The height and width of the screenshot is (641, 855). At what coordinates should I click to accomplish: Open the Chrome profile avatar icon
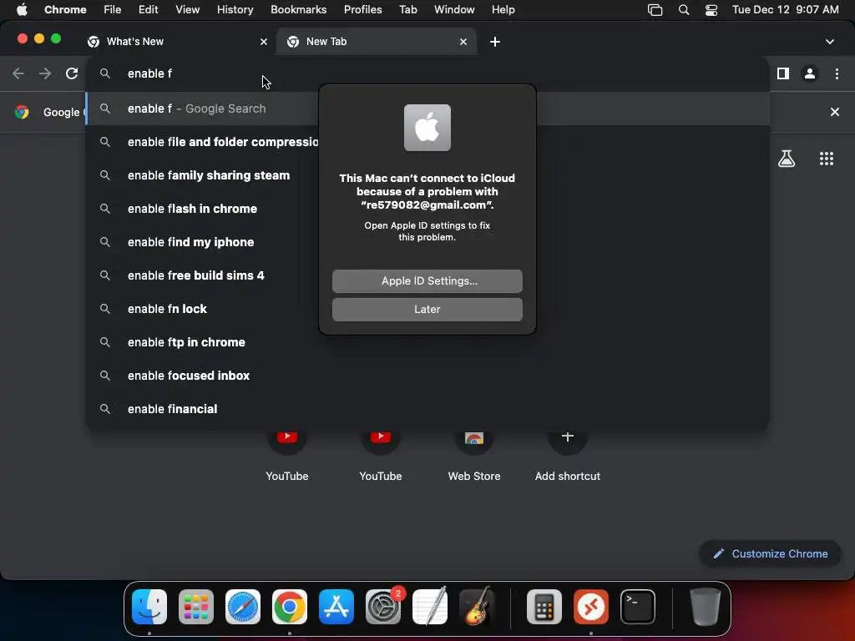810,73
